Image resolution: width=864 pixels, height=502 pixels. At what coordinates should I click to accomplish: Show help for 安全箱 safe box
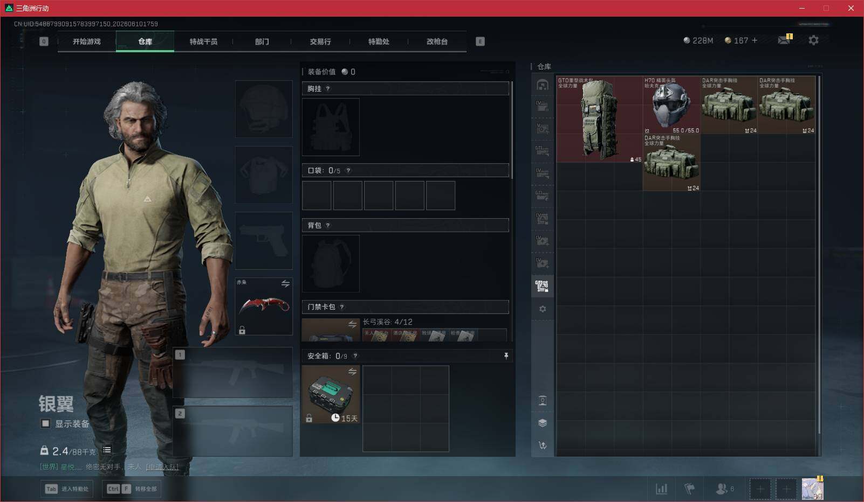click(355, 356)
